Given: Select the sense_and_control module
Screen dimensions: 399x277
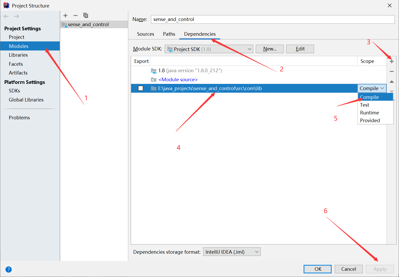Looking at the screenshot, I should (94, 24).
